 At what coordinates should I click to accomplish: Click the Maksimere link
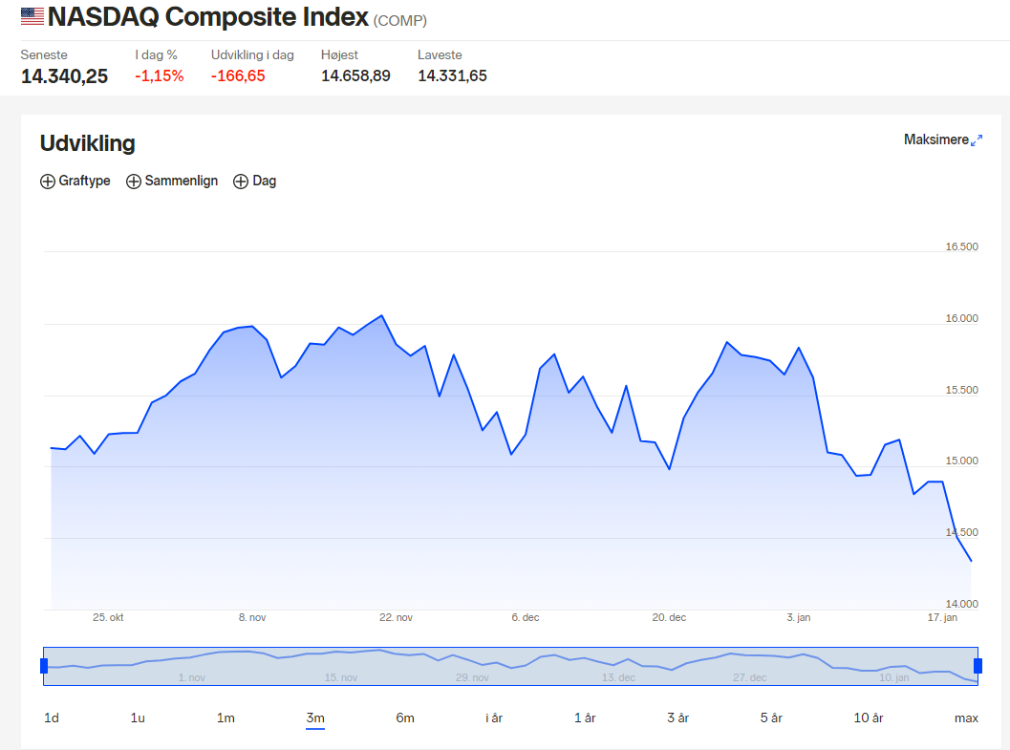coord(935,139)
